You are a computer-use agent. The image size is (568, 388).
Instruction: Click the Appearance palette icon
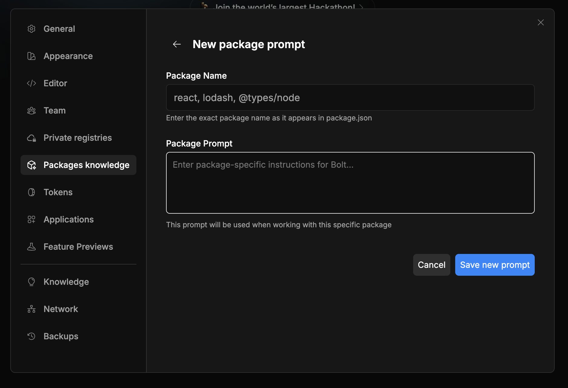click(x=31, y=56)
